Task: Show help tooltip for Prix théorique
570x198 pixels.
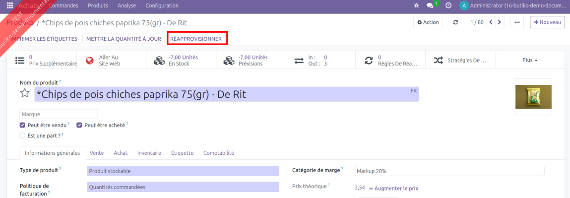Action: click(x=329, y=185)
